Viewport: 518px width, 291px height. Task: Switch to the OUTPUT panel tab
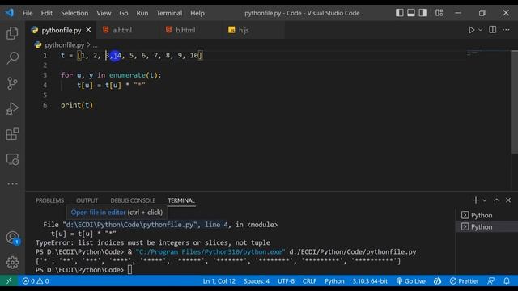coord(87,200)
